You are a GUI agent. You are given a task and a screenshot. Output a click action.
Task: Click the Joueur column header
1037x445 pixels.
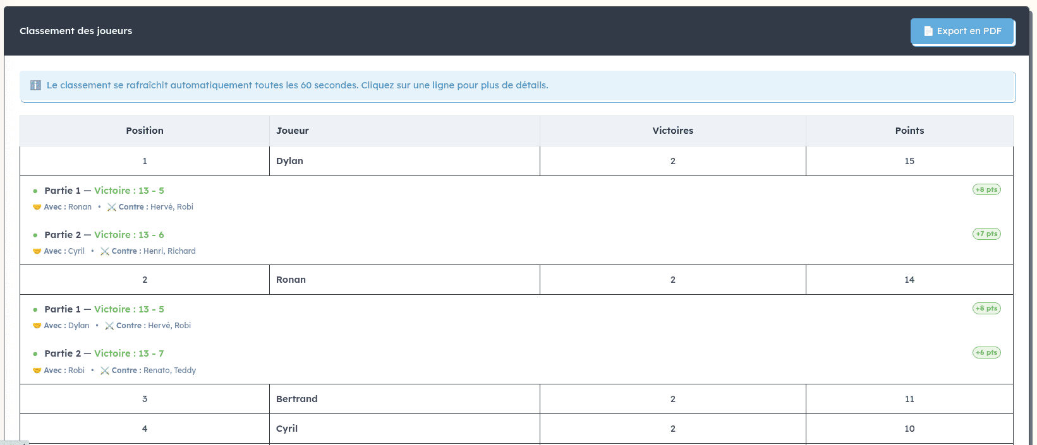coord(293,131)
